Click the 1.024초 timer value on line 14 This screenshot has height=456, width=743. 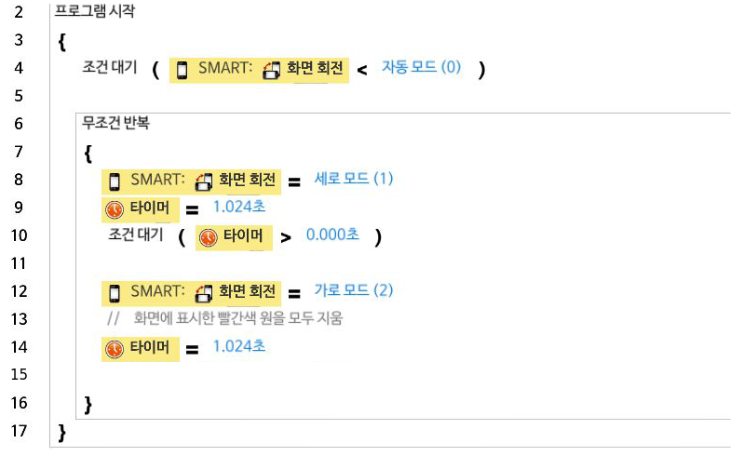tap(239, 348)
